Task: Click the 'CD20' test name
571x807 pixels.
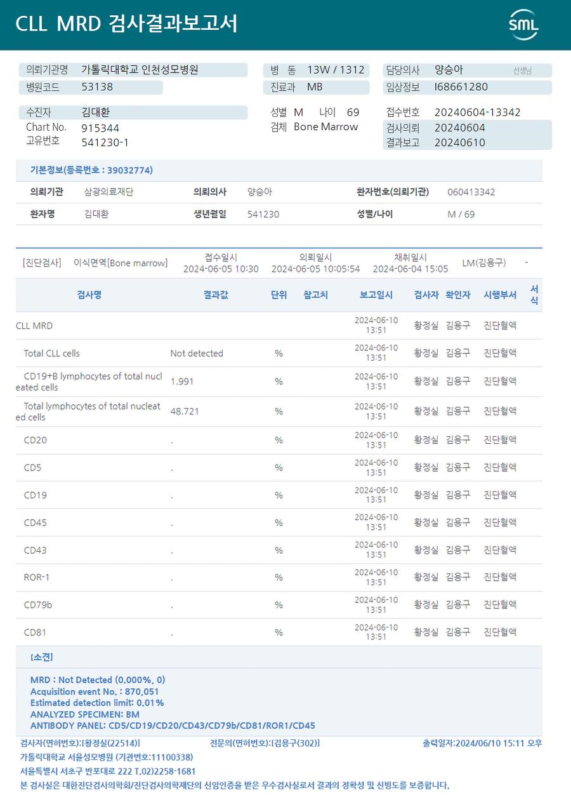Action: click(36, 440)
